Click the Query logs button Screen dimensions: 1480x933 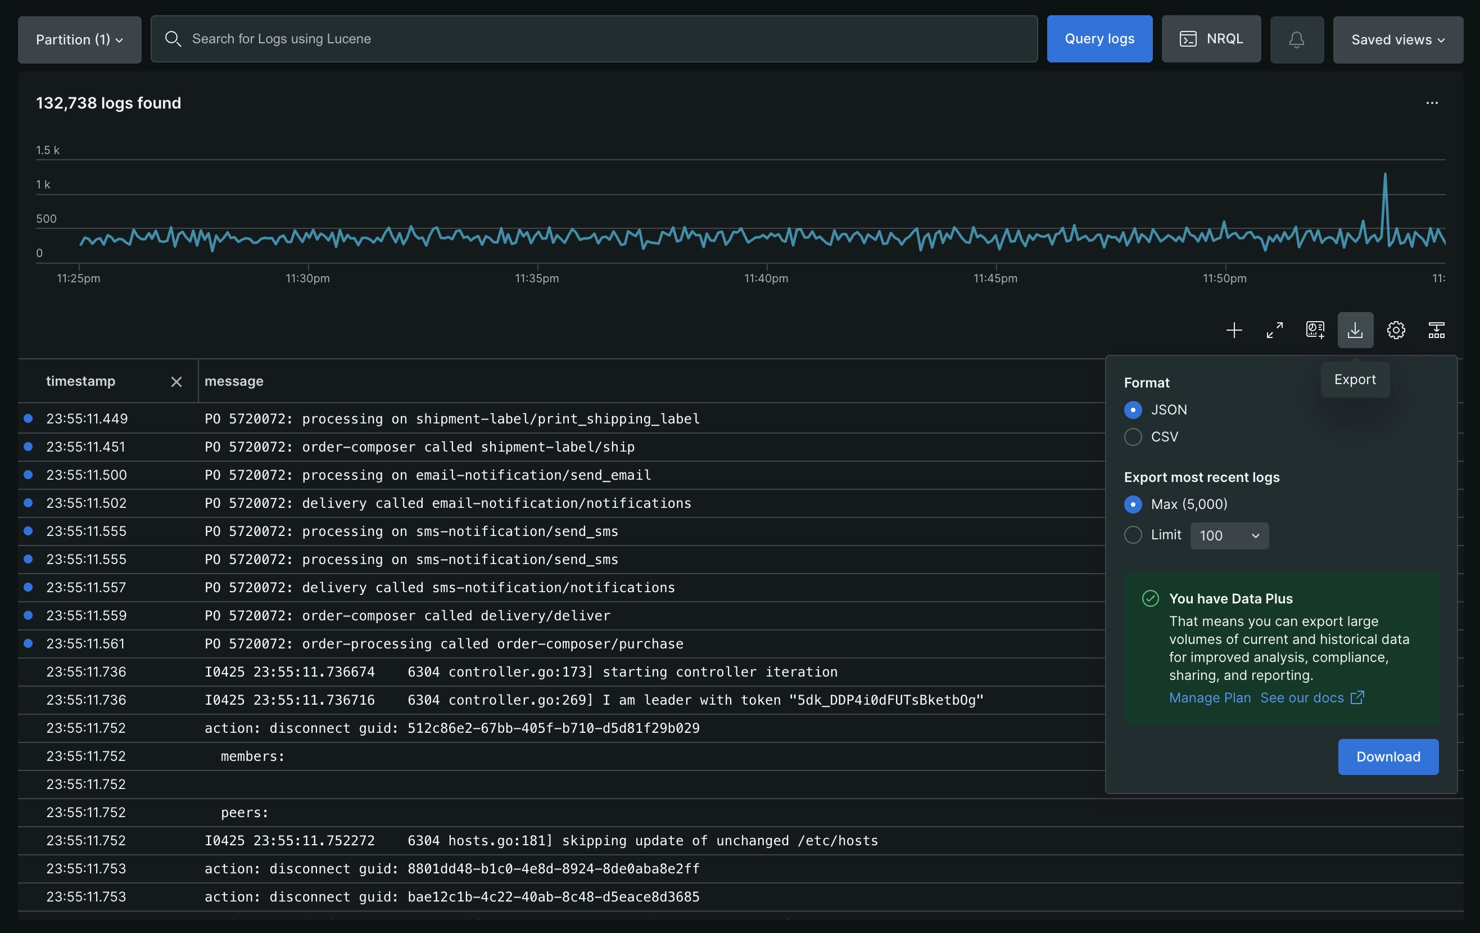coord(1099,39)
